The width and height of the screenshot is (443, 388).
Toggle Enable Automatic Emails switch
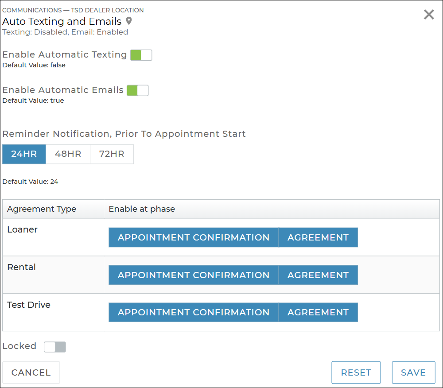pyautogui.click(x=137, y=90)
